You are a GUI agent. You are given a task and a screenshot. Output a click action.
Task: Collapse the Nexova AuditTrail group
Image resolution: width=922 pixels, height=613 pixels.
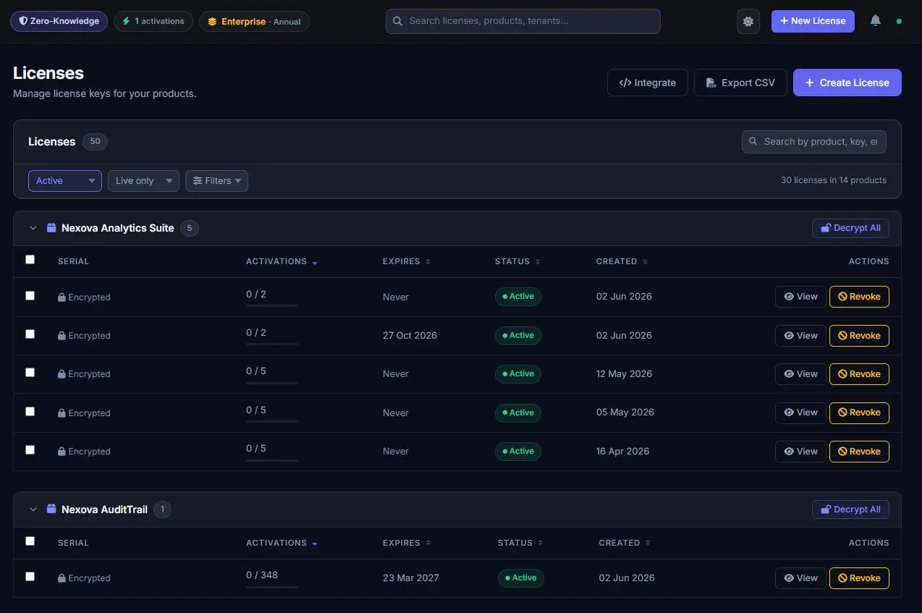(33, 510)
